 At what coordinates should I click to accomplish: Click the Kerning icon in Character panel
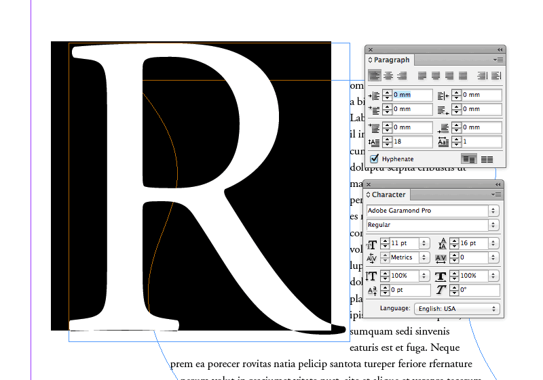coord(371,258)
